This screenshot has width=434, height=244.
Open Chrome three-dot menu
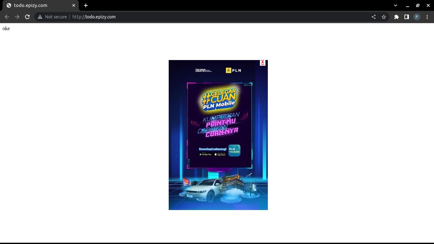click(x=427, y=17)
